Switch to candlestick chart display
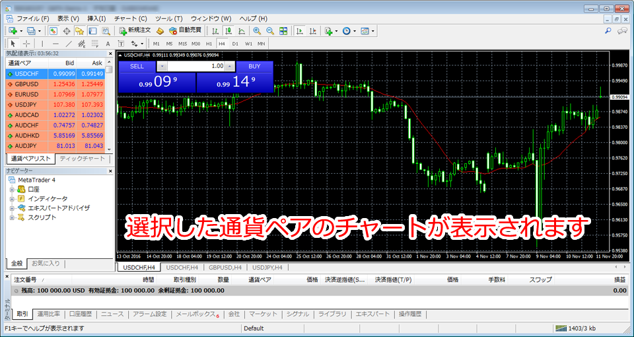This screenshot has height=337, width=634. [x=229, y=31]
